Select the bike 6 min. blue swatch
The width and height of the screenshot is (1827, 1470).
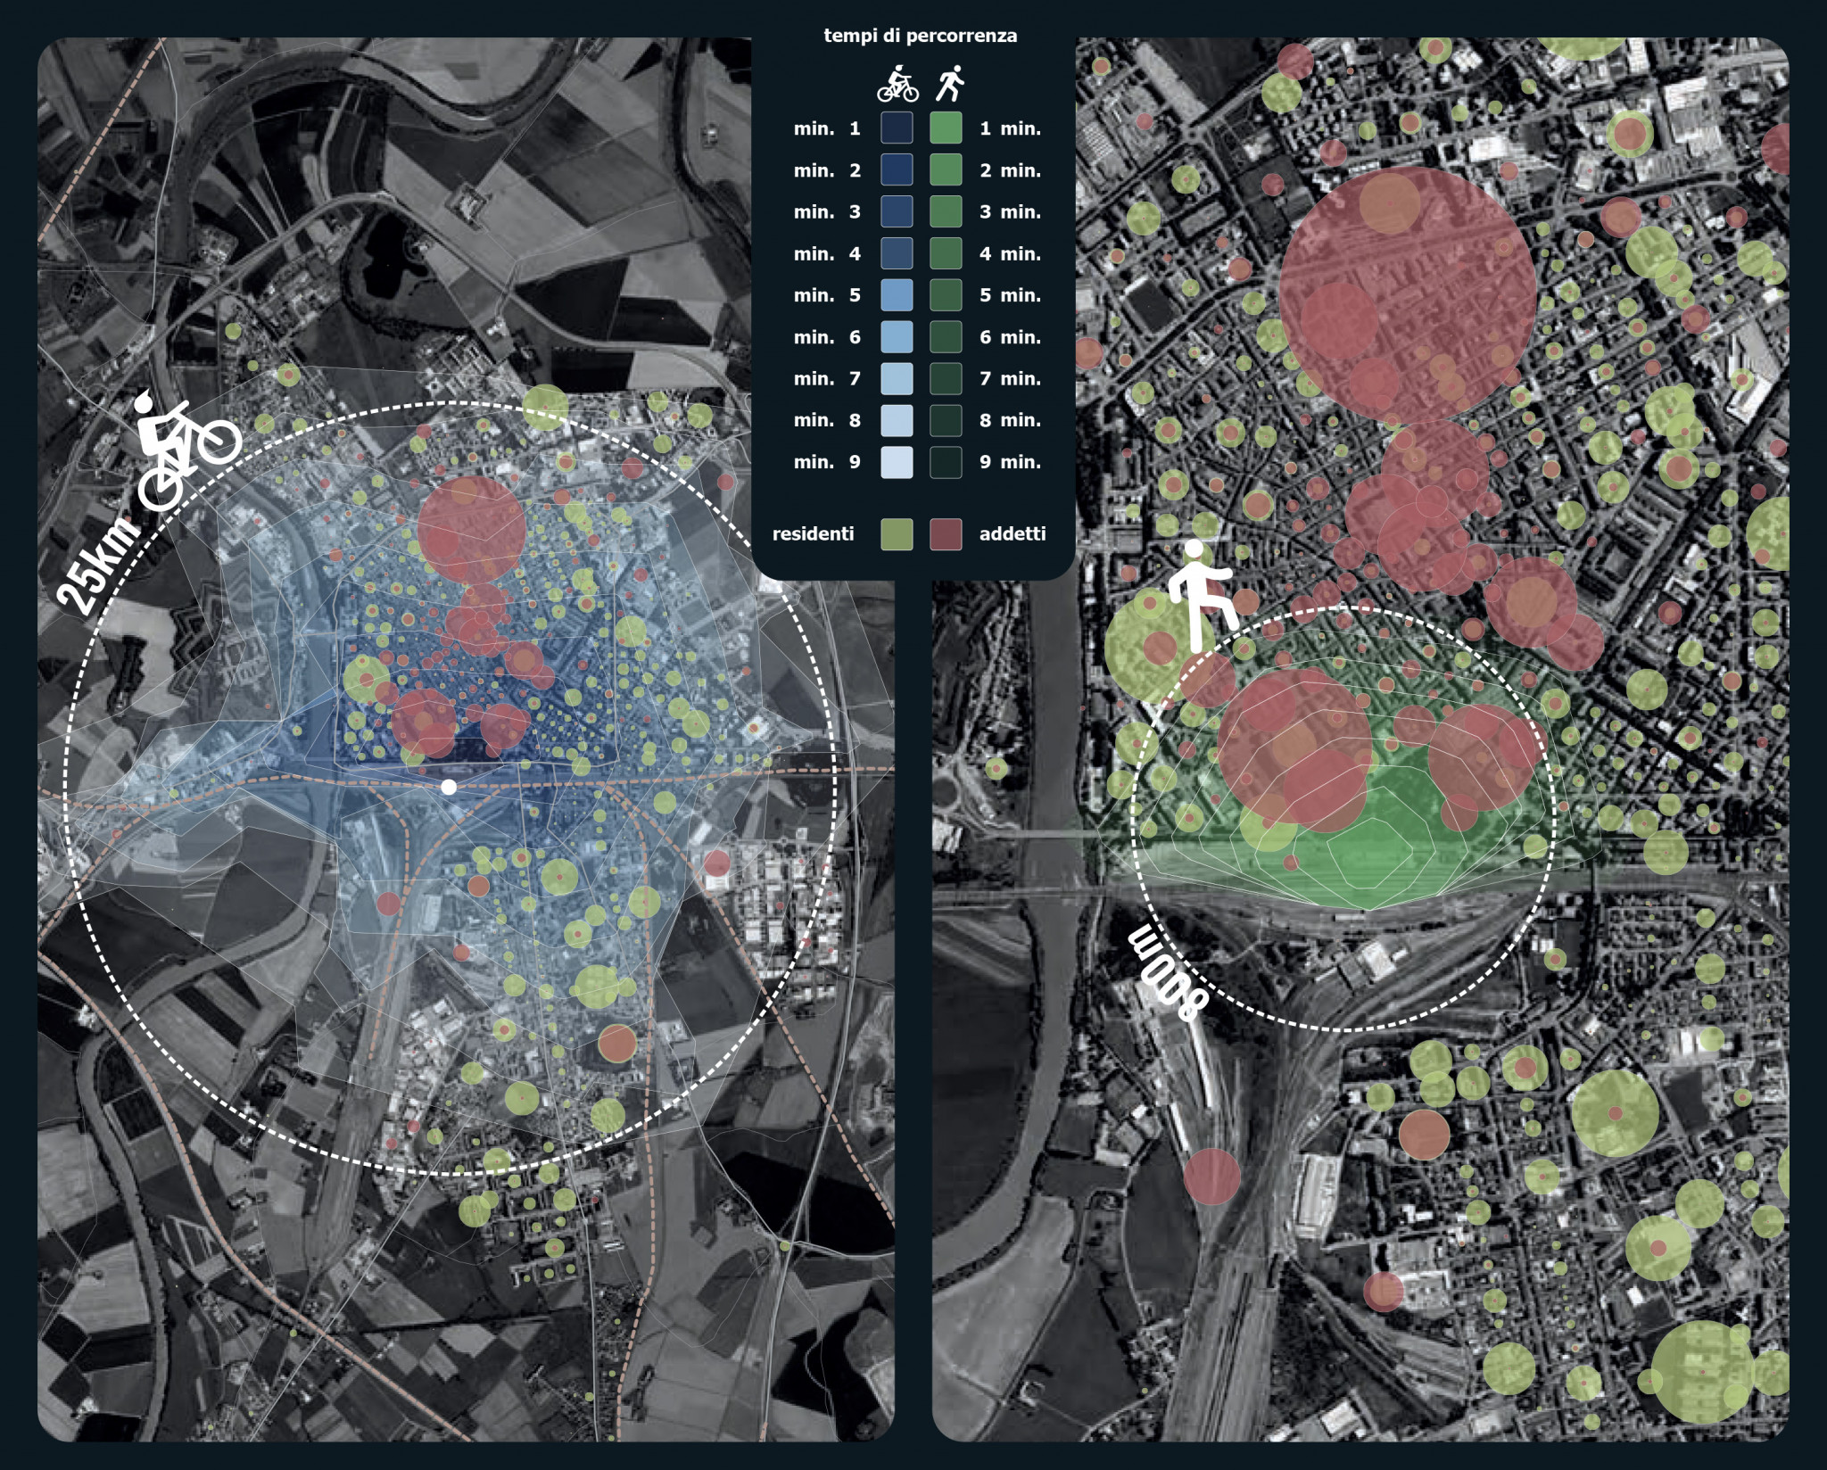click(897, 337)
